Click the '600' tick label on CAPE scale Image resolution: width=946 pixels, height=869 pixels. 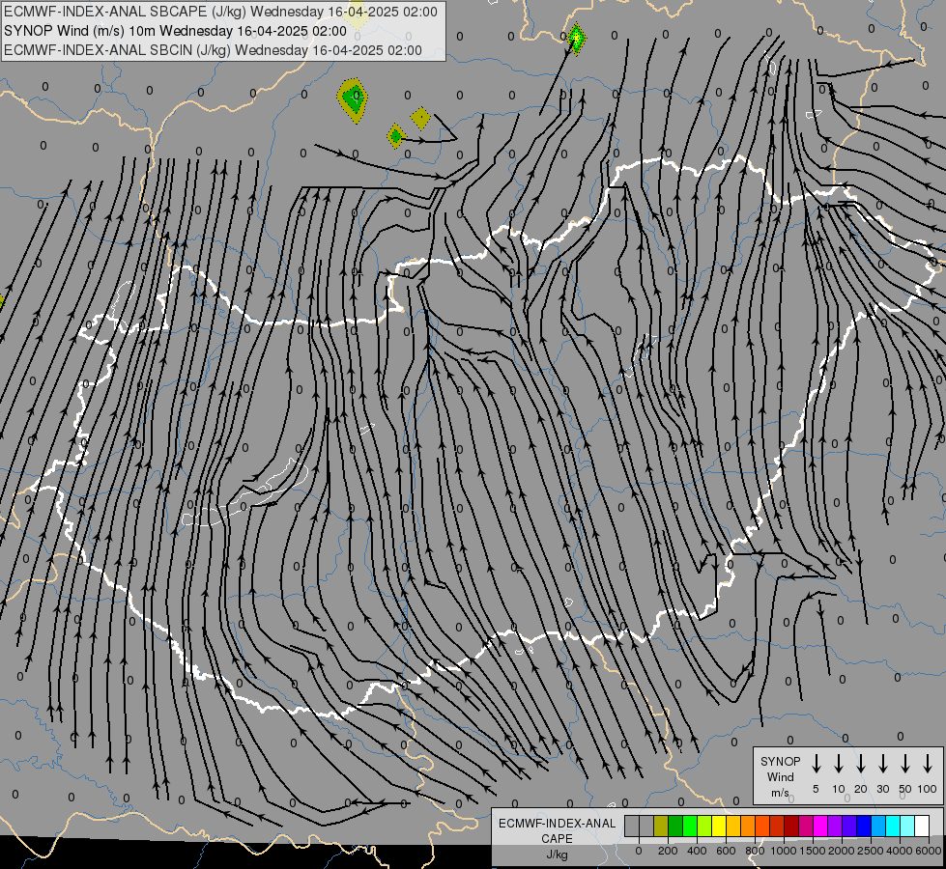tap(726, 851)
